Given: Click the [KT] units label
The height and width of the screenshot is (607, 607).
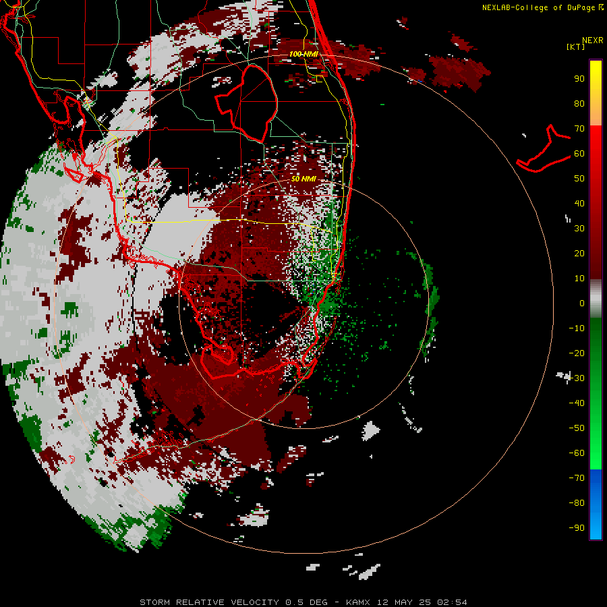Looking at the screenshot, I should 575,47.
